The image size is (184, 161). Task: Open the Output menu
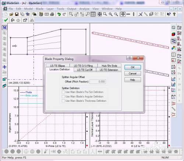point(72,9)
